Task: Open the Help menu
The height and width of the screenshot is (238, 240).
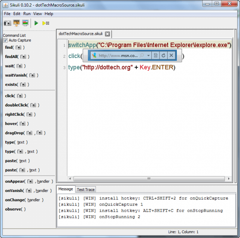Action: point(49,14)
